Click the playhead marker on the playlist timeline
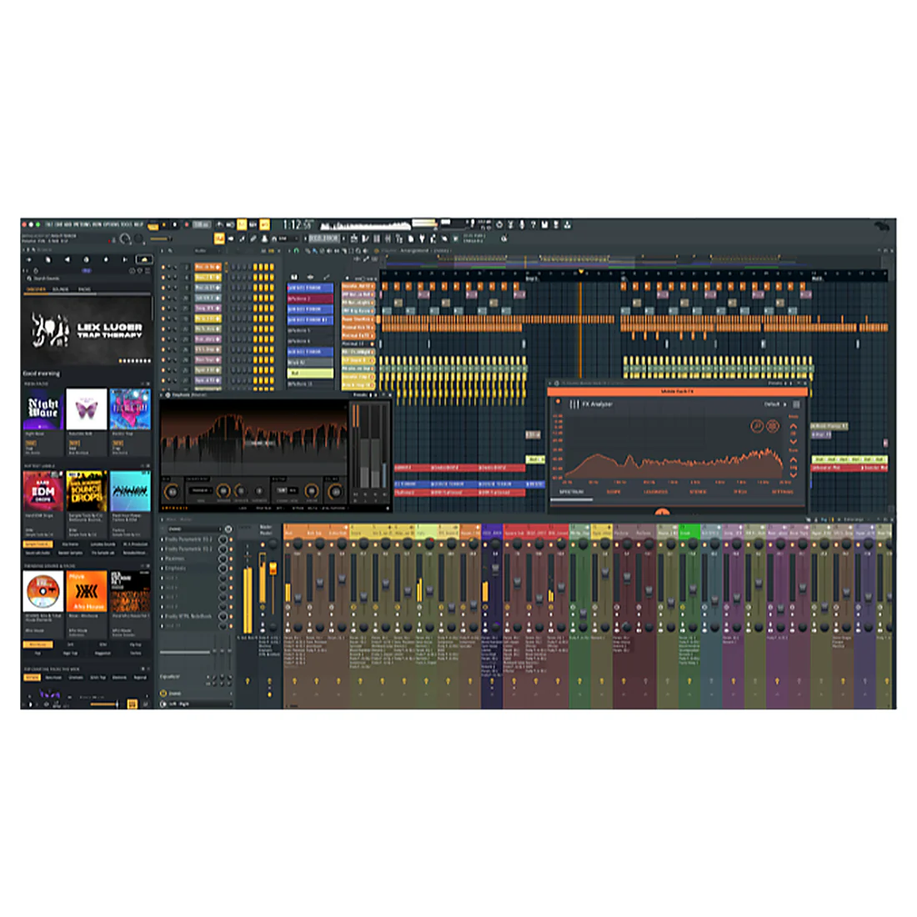 581,272
